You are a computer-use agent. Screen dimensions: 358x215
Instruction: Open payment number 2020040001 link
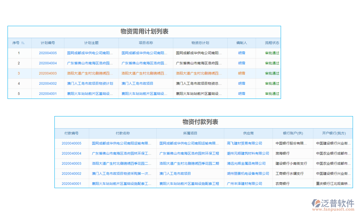[72, 183]
